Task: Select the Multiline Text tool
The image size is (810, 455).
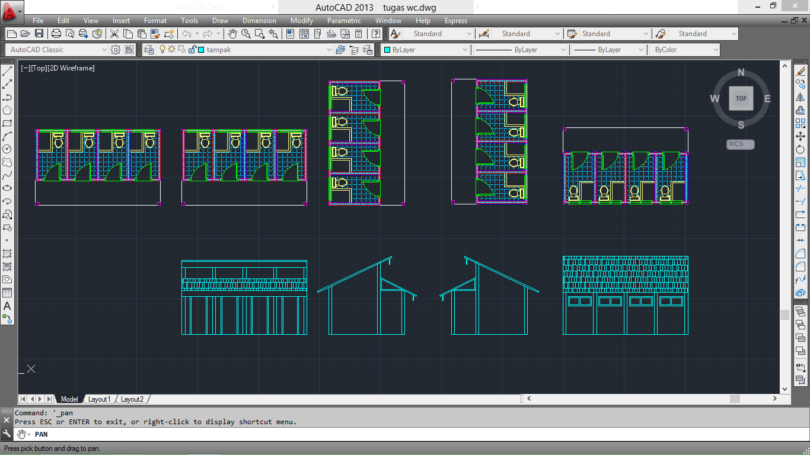Action: [x=7, y=306]
